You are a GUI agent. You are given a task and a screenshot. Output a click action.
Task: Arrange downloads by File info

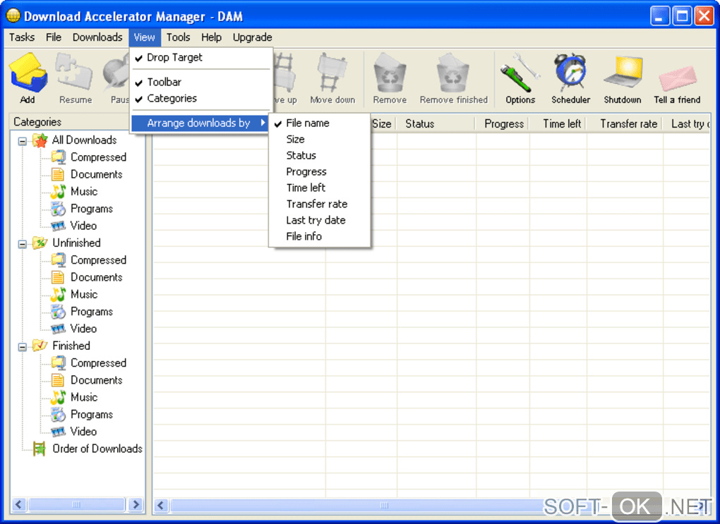point(320,236)
